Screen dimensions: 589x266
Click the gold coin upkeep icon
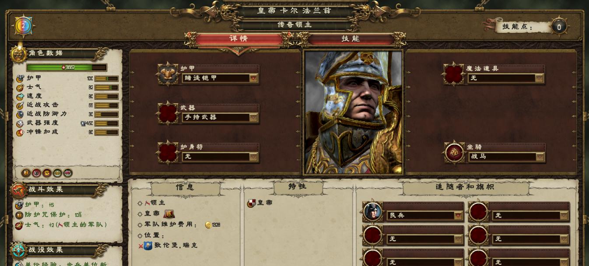point(208,225)
